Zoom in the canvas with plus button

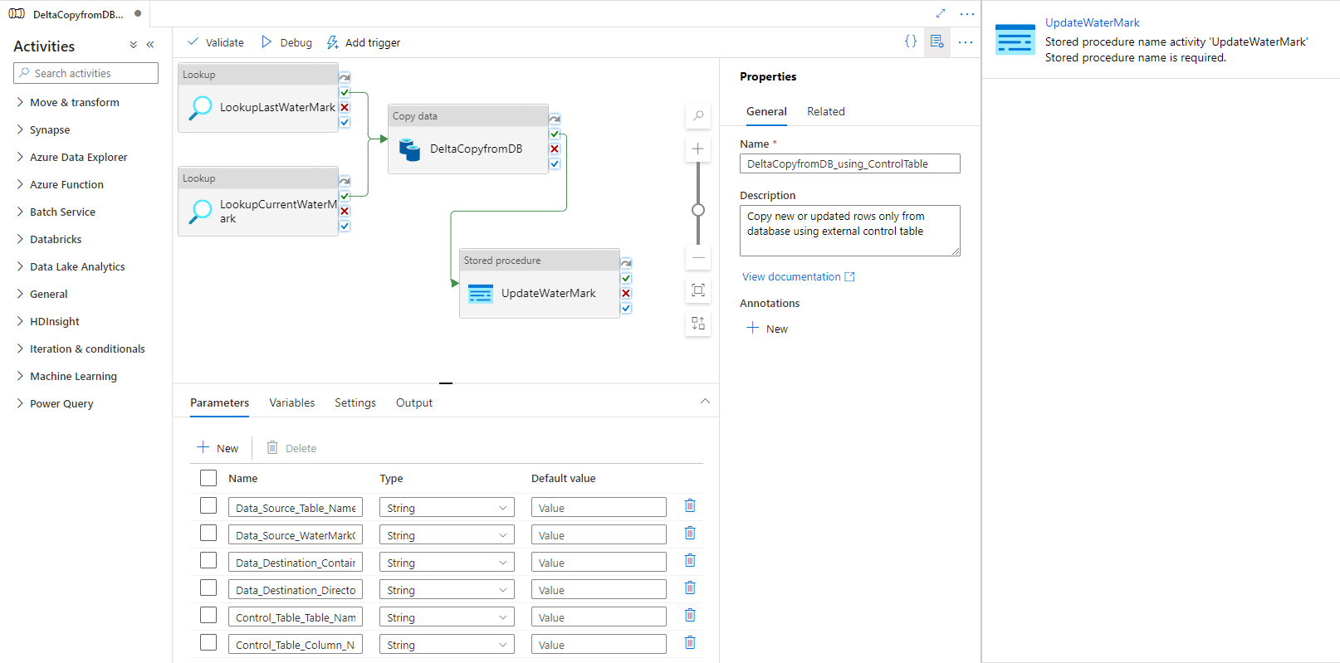click(698, 149)
